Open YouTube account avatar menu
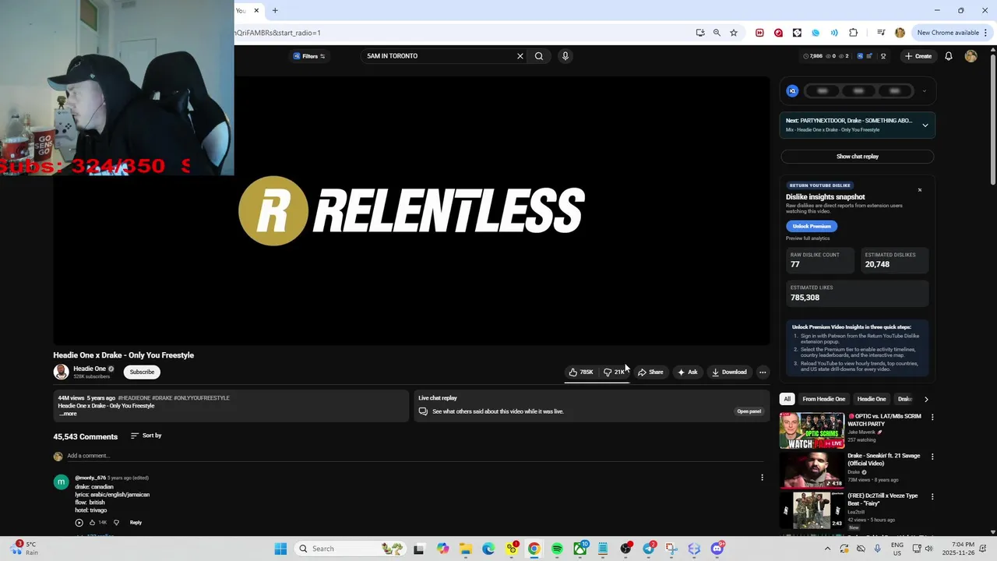This screenshot has width=997, height=561. pos(971,56)
